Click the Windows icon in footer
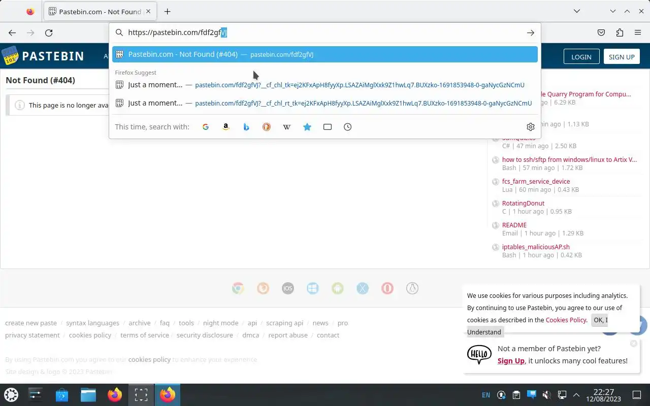Viewport: 650px width, 406px height. [312, 288]
